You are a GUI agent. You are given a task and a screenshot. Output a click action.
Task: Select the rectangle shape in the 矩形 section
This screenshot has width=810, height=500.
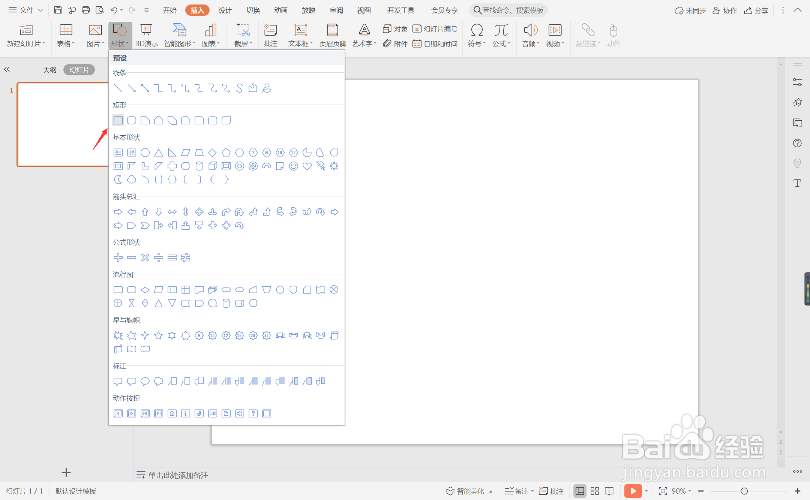click(x=118, y=120)
